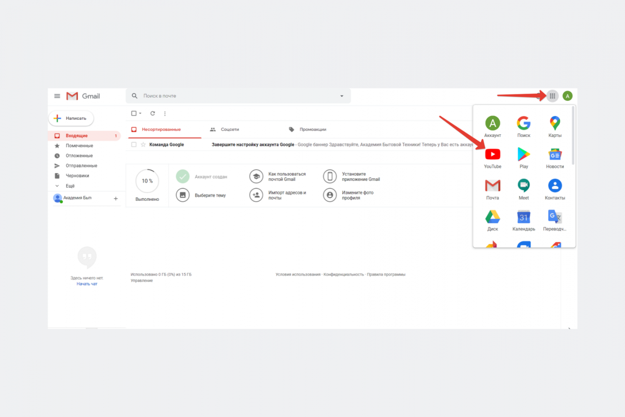Tick the select-all checkbox
The width and height of the screenshot is (625, 417).
[x=134, y=114]
